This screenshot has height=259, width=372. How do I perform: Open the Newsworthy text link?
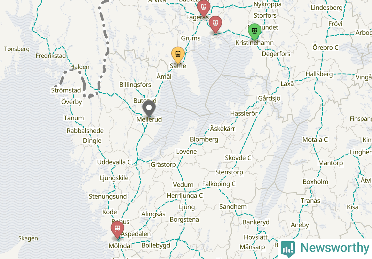(335, 248)
